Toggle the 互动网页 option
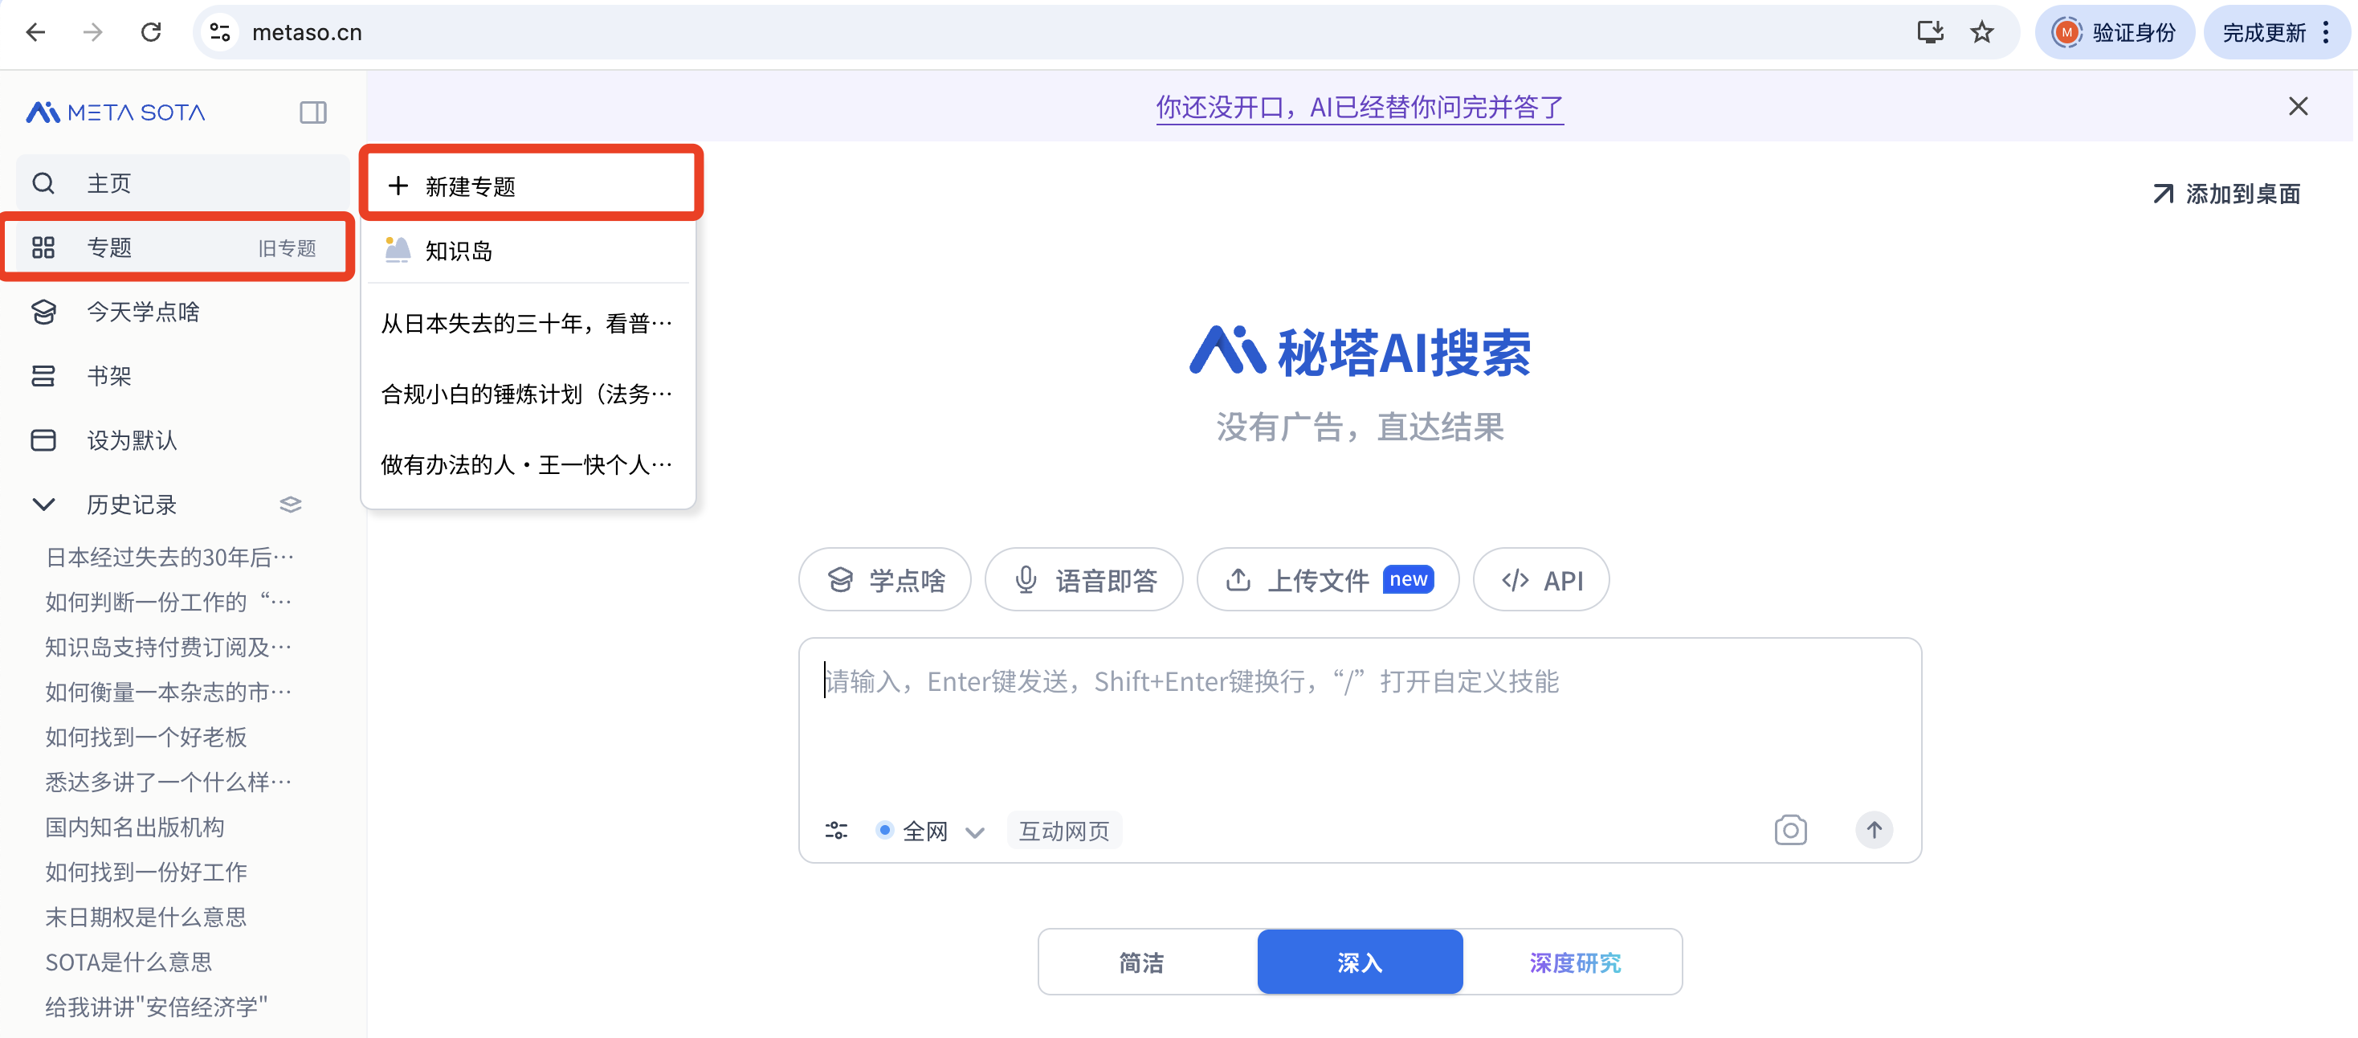Screen dimensions: 2358x1038 [1063, 830]
